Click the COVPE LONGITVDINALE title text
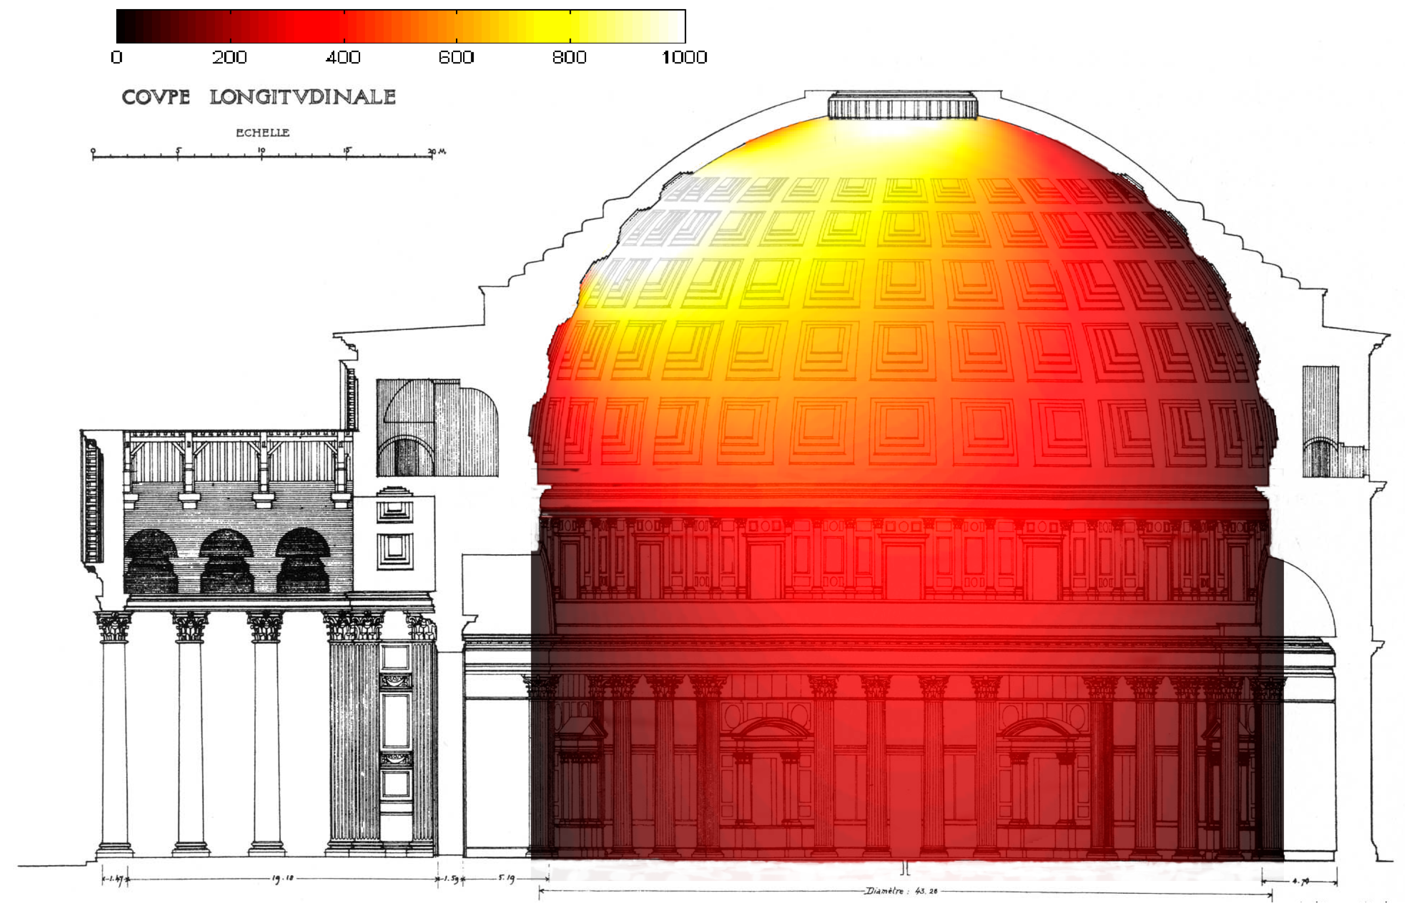 [258, 97]
